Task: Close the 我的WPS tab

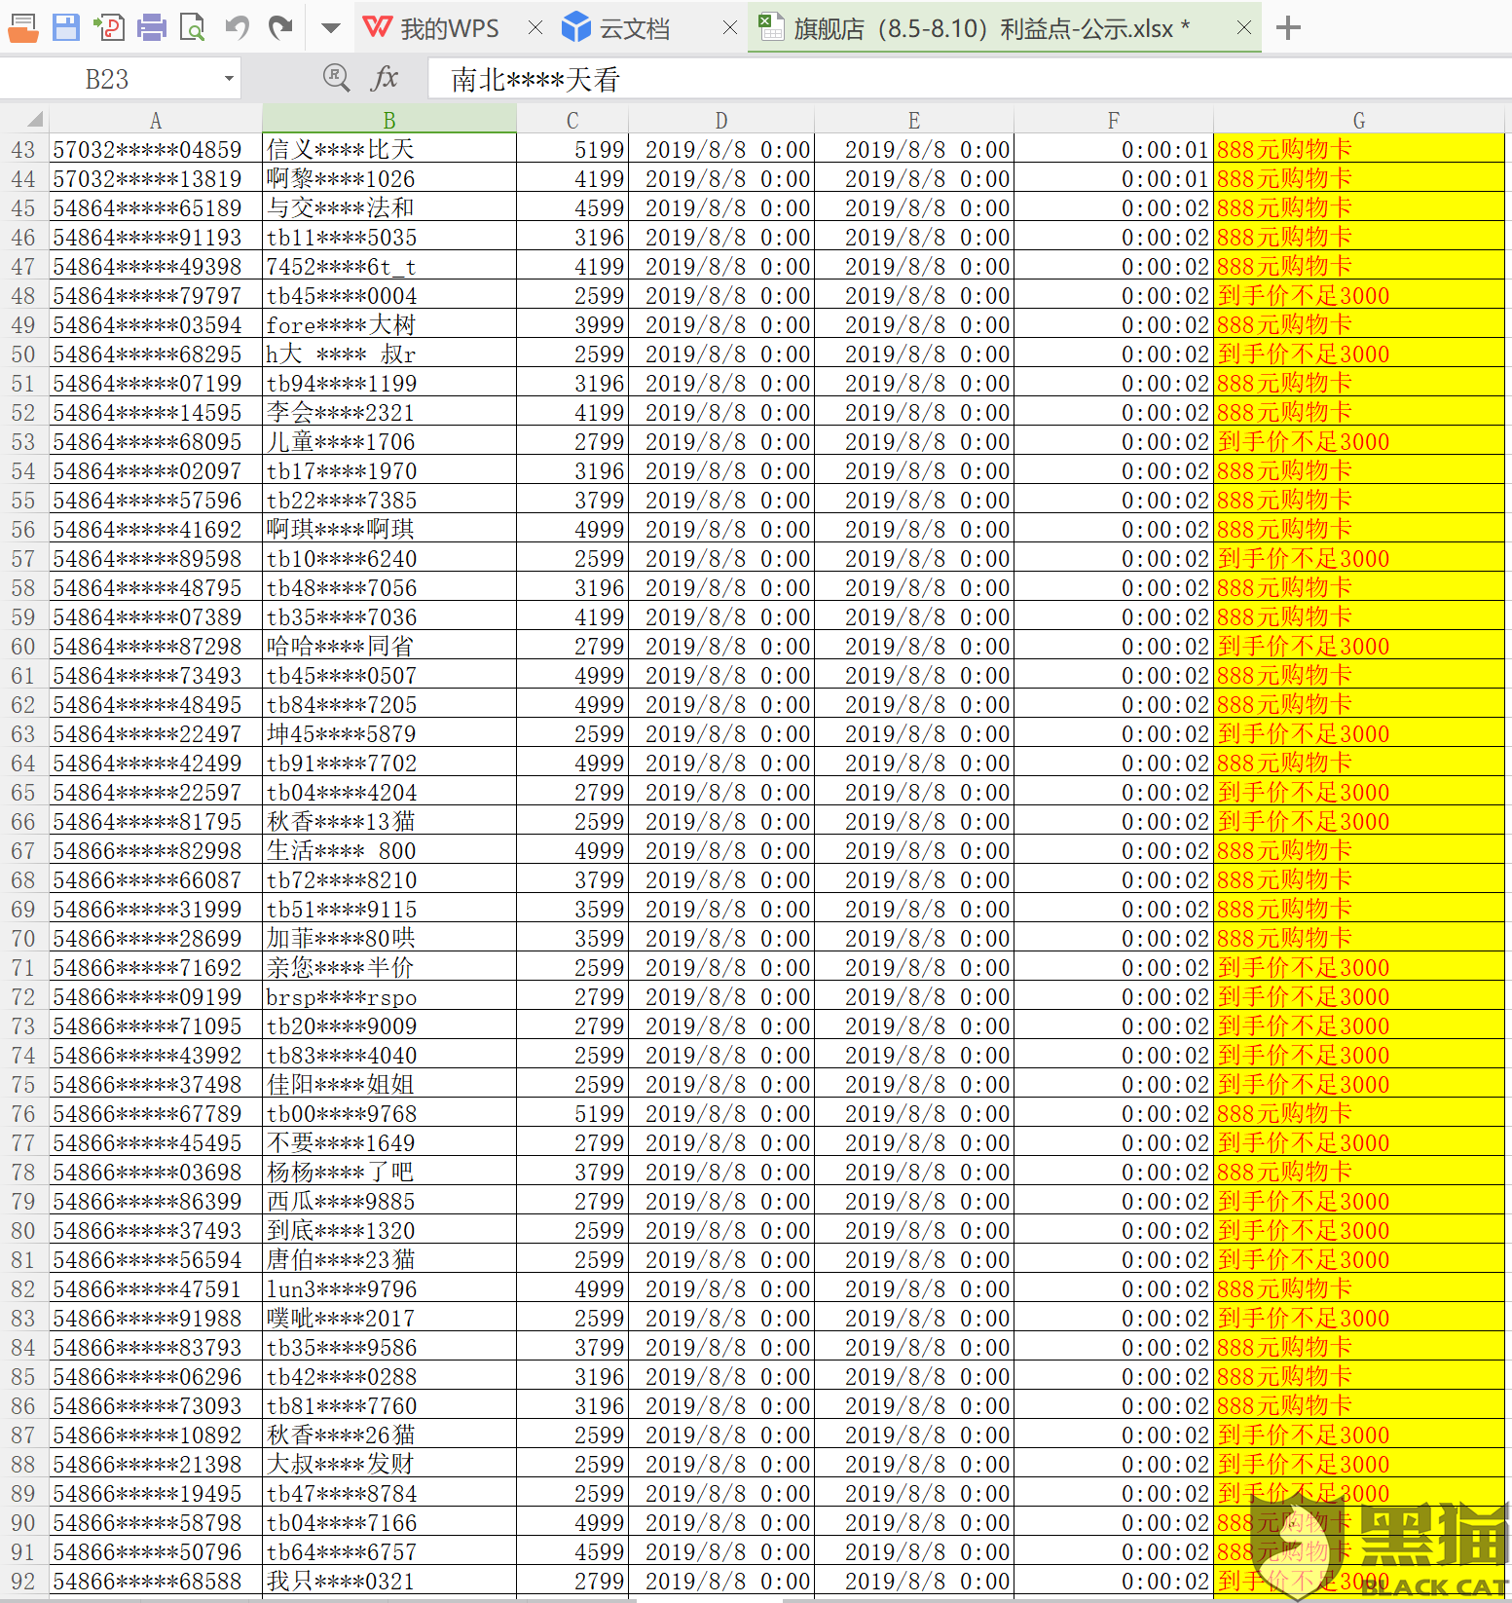Action: [x=535, y=28]
